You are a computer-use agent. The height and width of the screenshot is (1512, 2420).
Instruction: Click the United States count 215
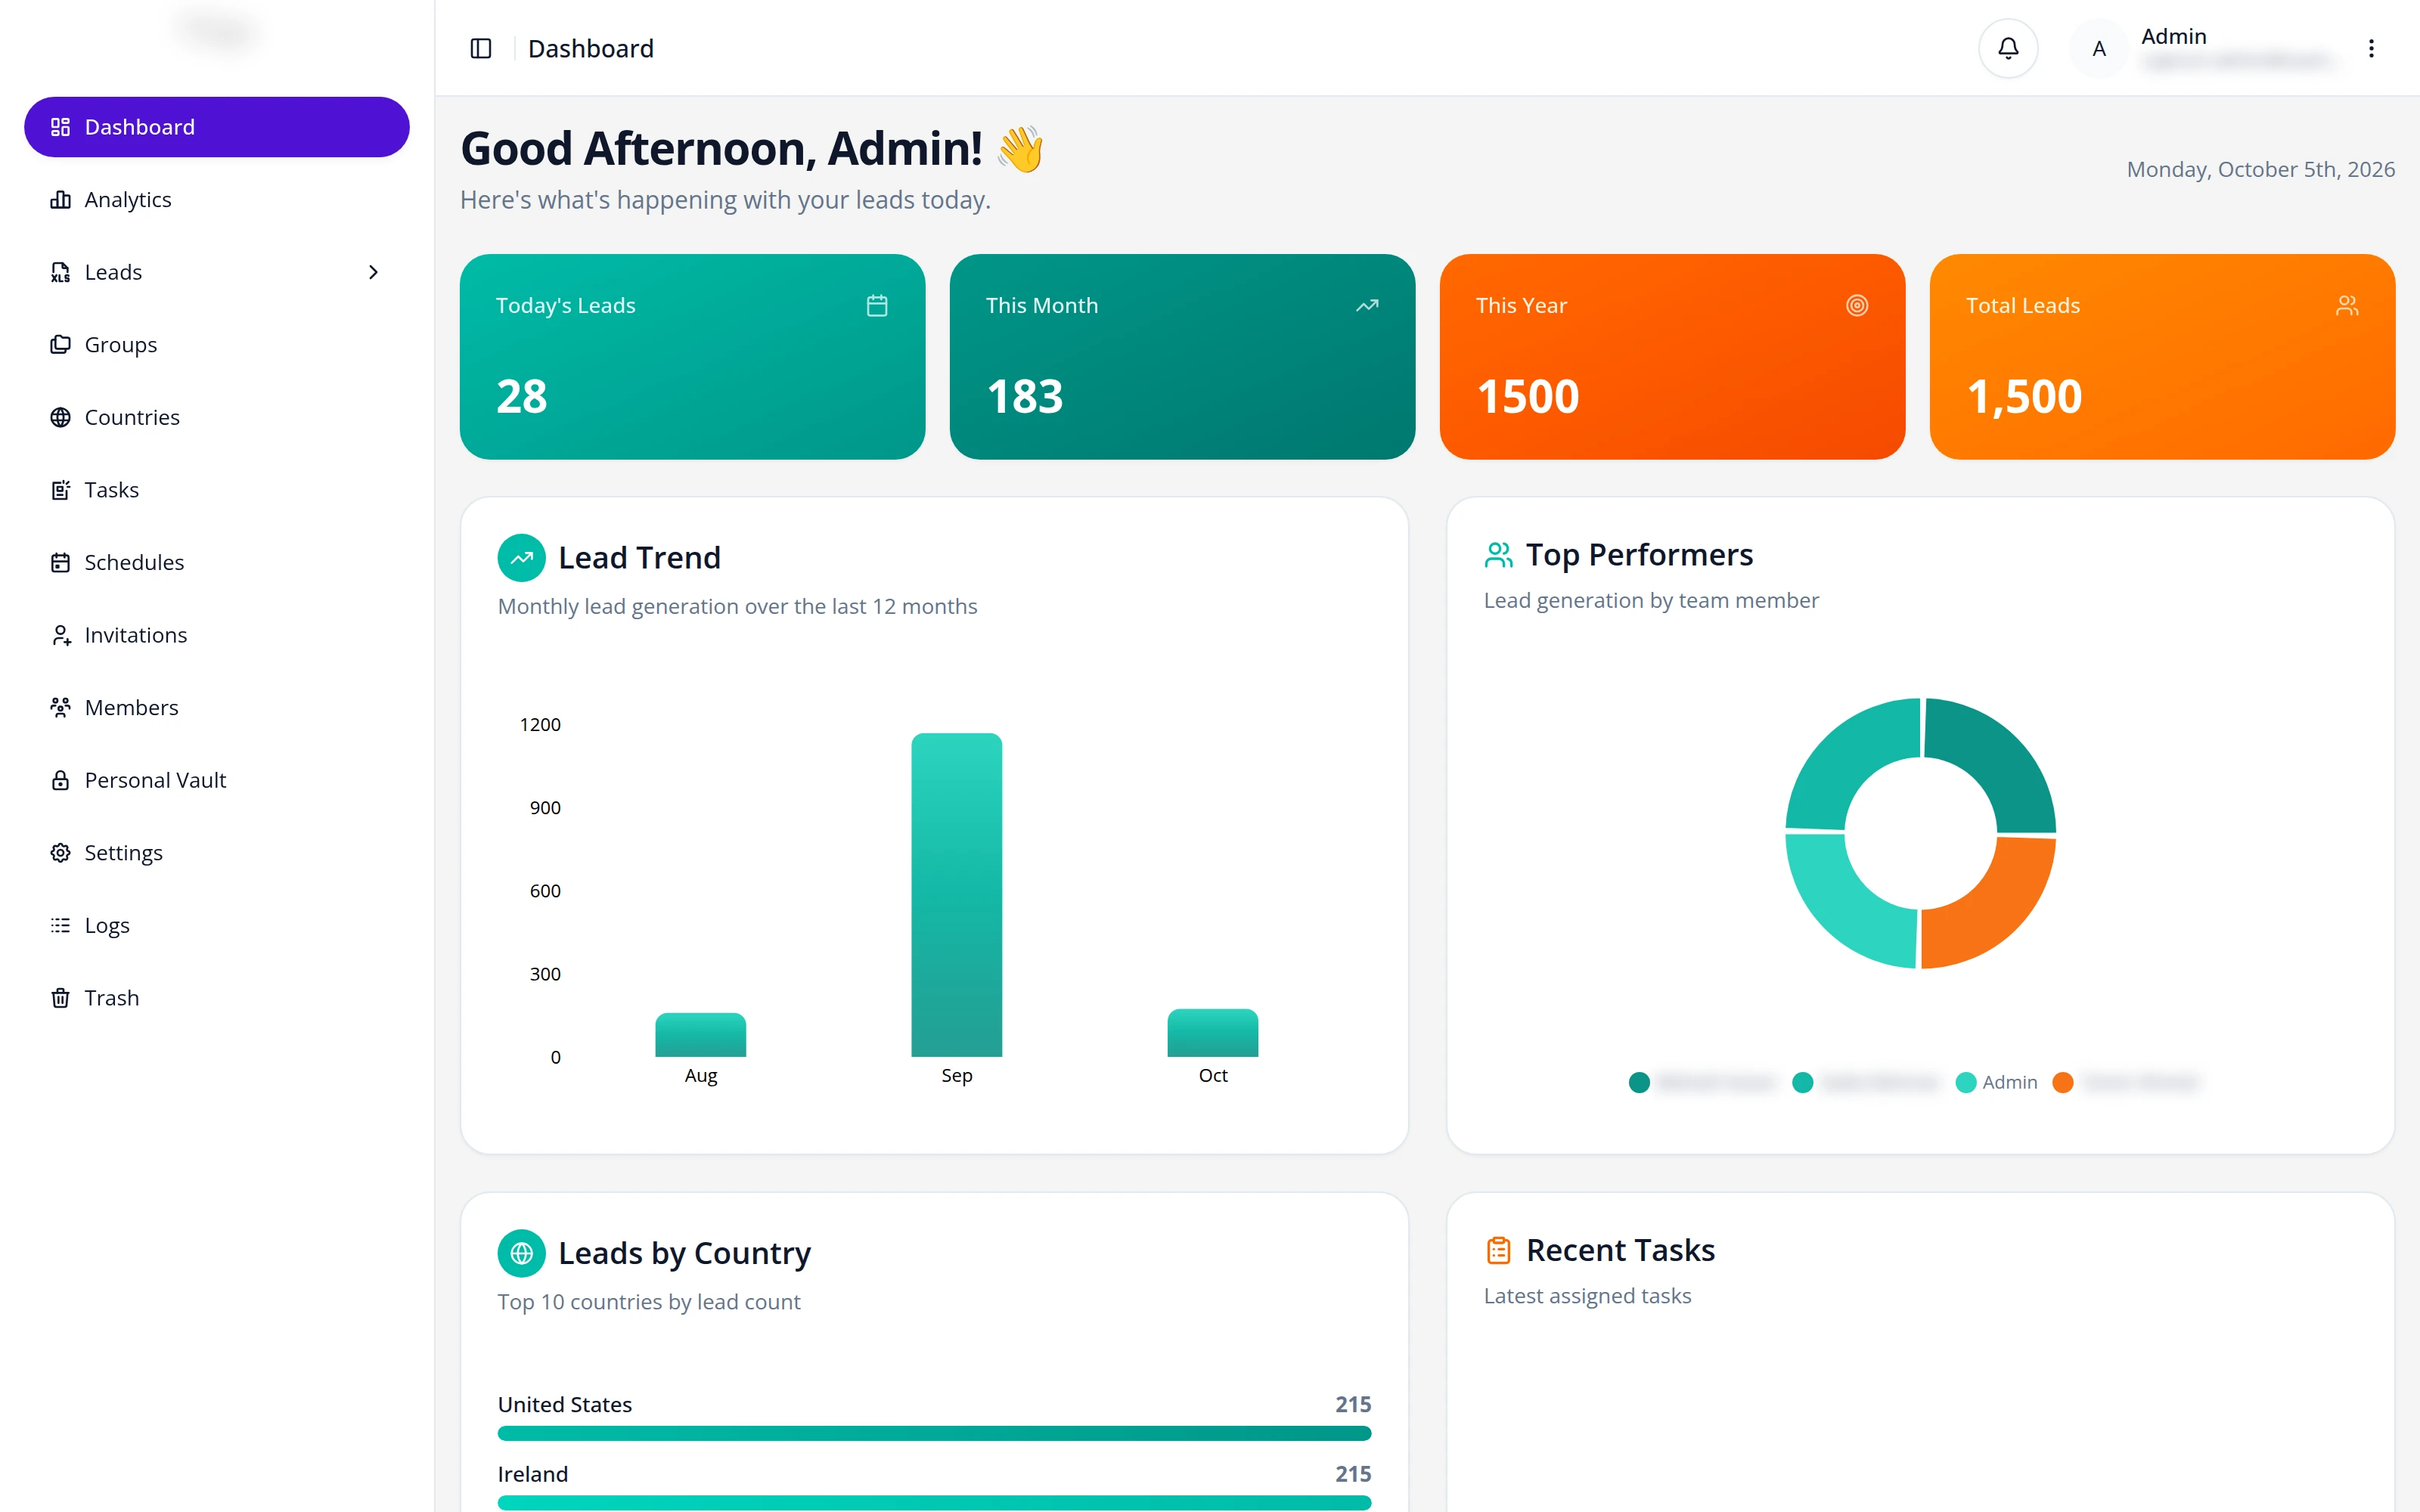point(1353,1404)
